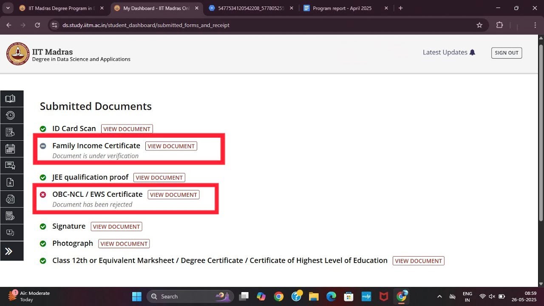Click the Latest Updates bell icon
The width and height of the screenshot is (544, 306).
click(x=472, y=53)
